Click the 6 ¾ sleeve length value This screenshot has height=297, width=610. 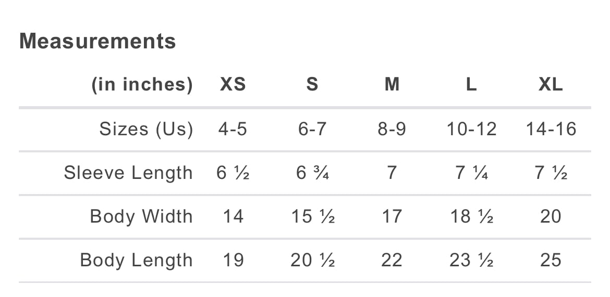point(312,173)
